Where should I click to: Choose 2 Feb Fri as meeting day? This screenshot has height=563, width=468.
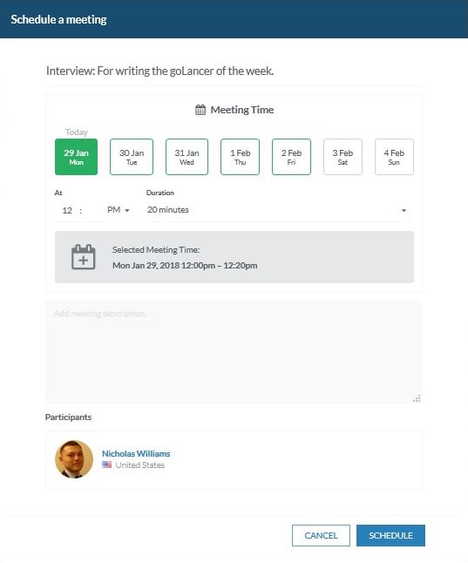[x=291, y=157]
